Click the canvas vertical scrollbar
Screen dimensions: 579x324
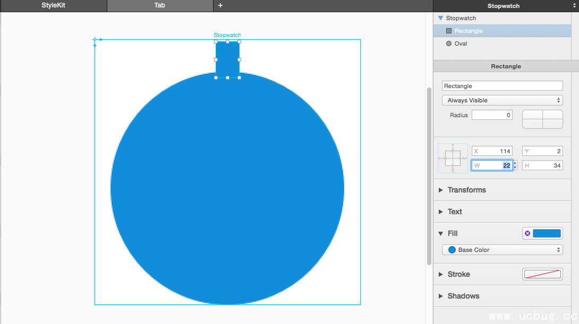pos(429,176)
